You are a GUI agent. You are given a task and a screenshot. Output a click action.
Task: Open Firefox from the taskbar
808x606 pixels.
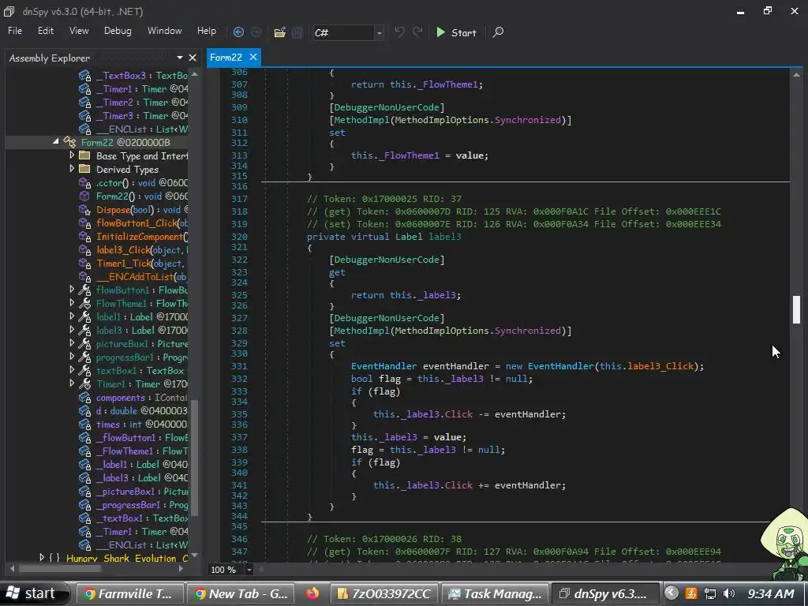(x=312, y=593)
